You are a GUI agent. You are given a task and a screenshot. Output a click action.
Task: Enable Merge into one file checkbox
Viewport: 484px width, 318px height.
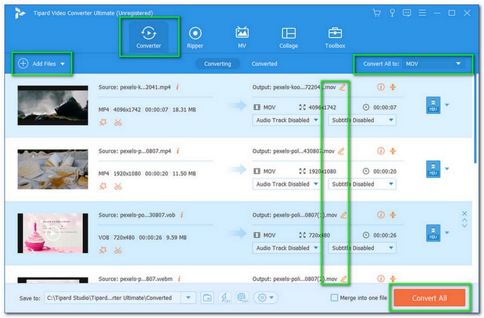click(334, 297)
